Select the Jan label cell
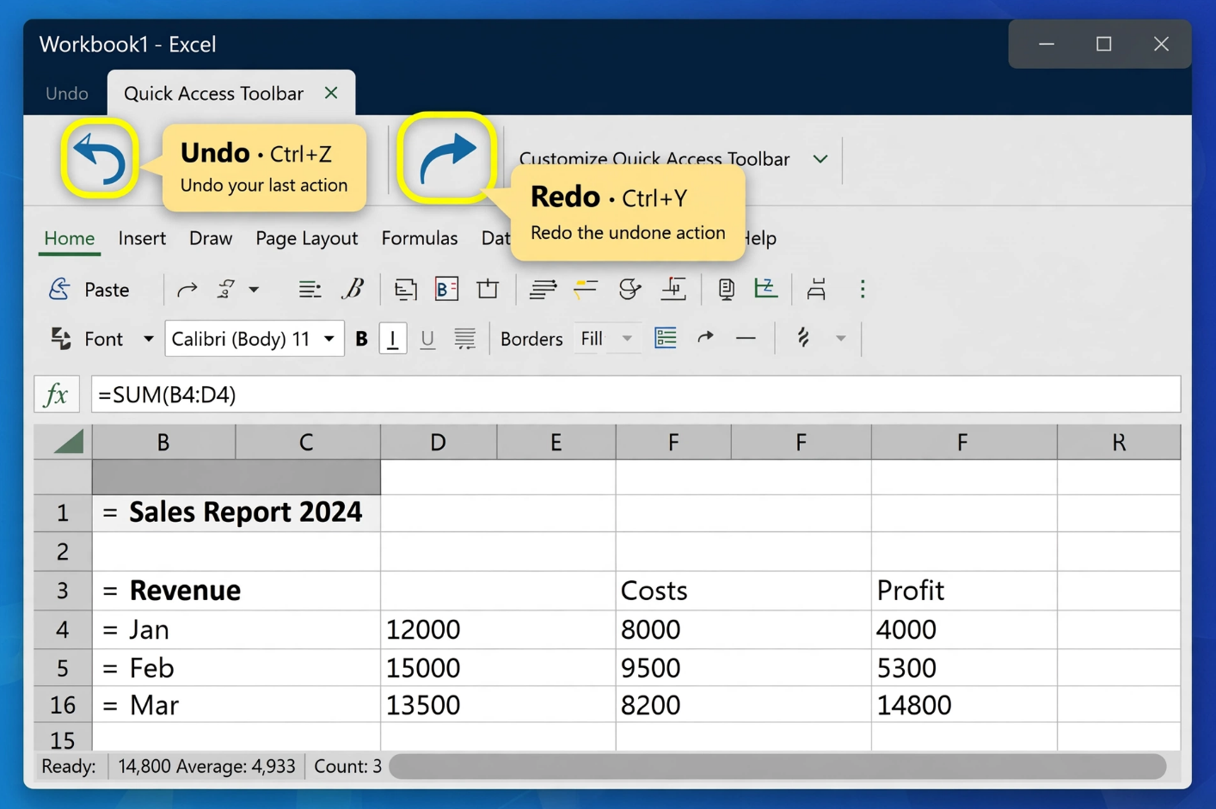The image size is (1216, 809). (x=236, y=629)
